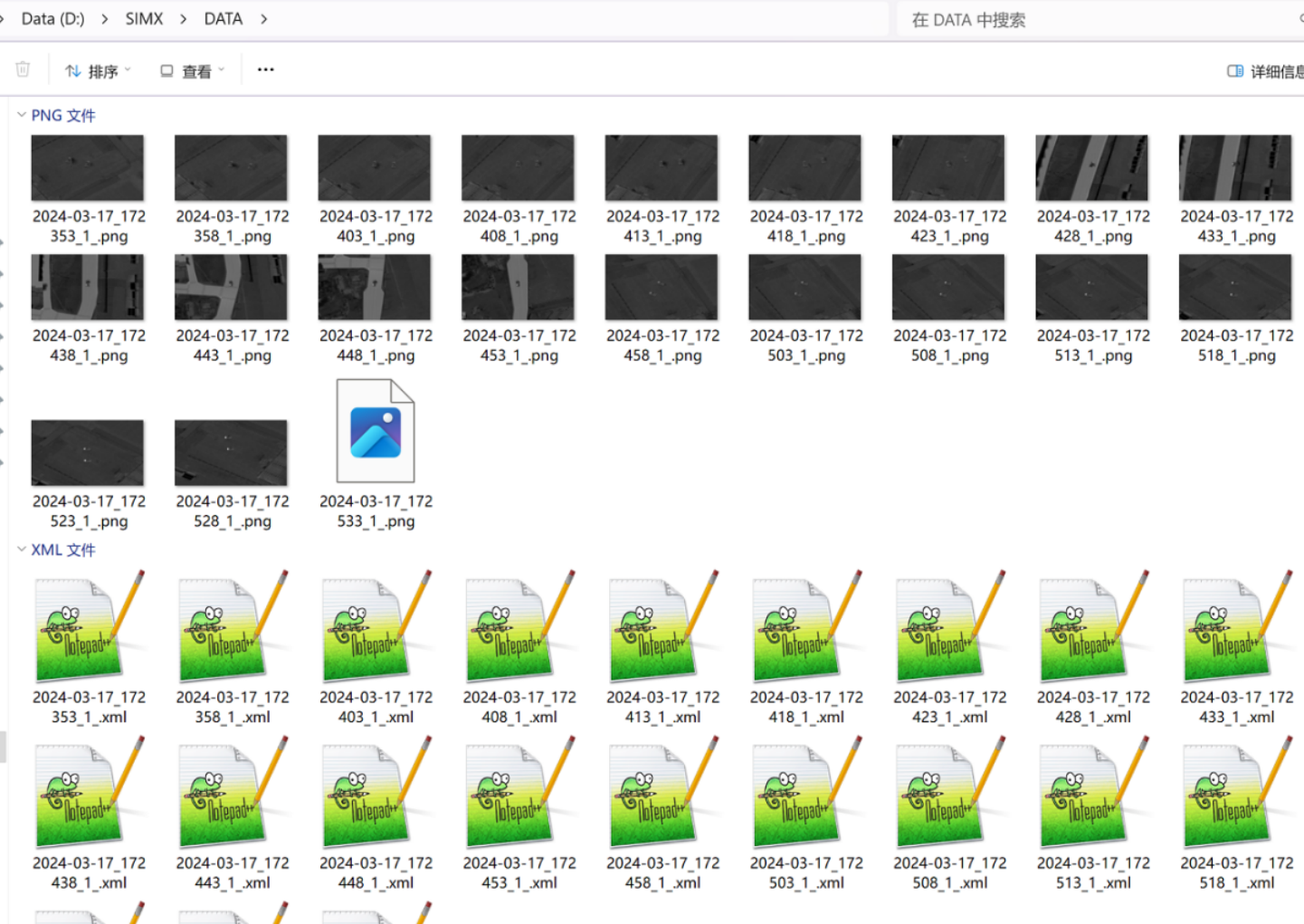Open the 查看 view dropdown
This screenshot has height=924, width=1304.
pos(192,71)
